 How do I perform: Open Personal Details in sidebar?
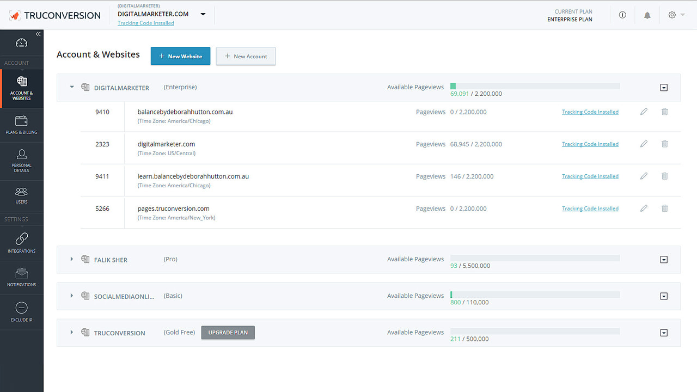coord(21,161)
